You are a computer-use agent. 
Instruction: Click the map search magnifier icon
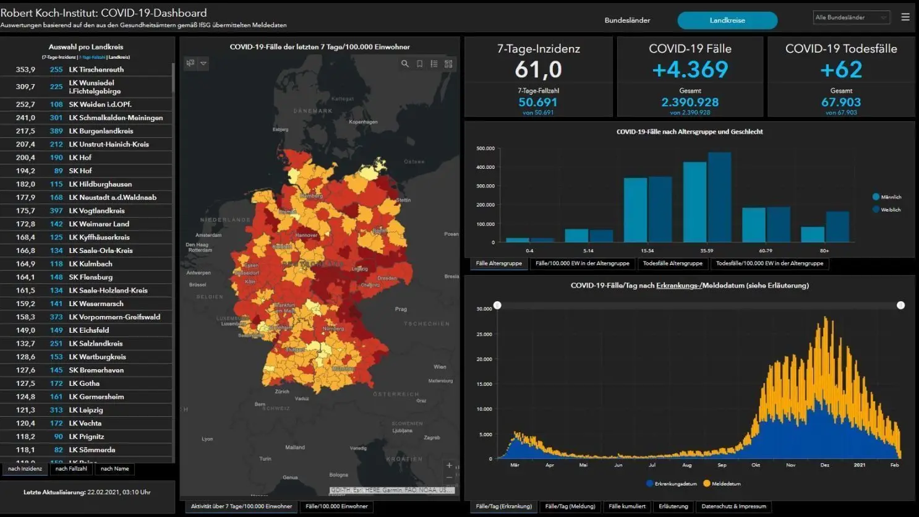[x=404, y=64]
